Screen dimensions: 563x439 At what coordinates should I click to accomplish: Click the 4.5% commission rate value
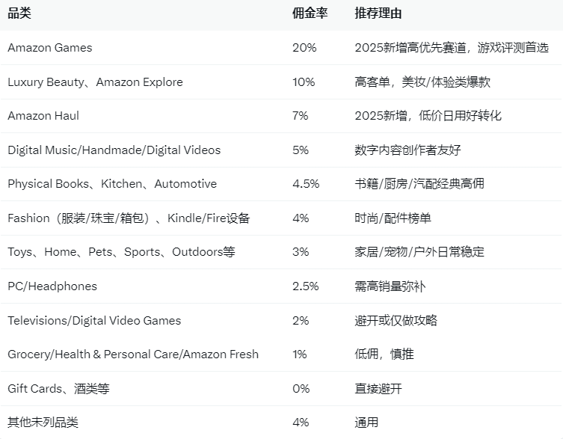pos(306,184)
